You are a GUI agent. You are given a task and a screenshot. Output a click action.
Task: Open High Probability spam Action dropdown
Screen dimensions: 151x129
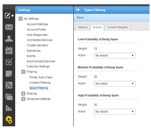click(115, 112)
